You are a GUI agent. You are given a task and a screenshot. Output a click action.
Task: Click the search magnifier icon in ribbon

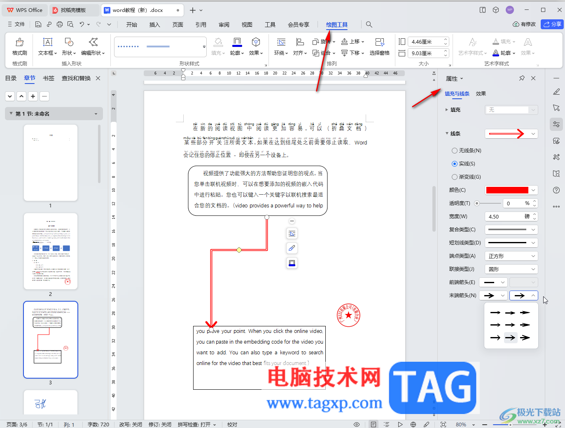(x=369, y=25)
